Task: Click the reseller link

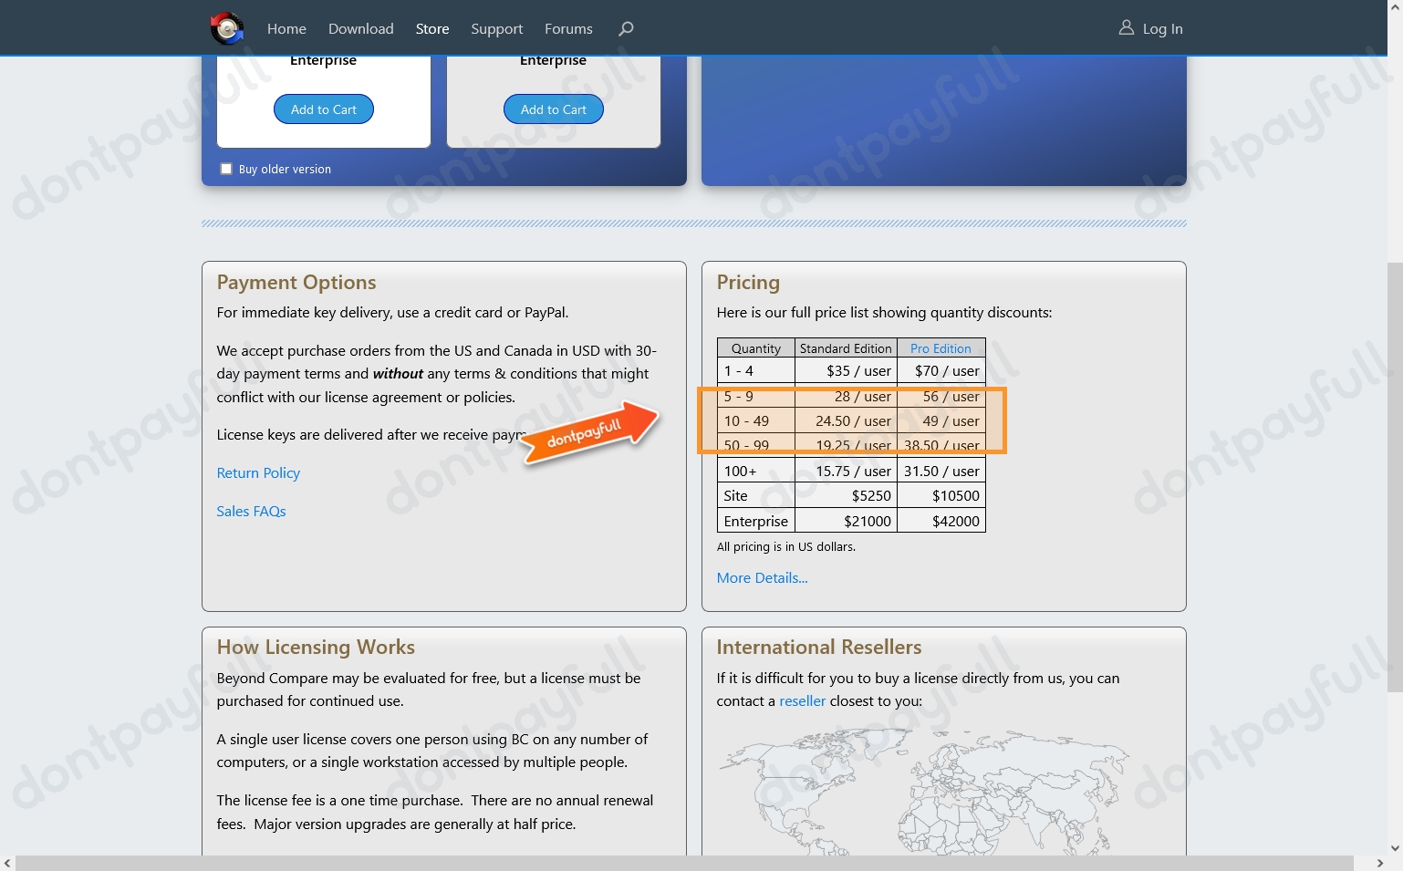Action: [802, 700]
